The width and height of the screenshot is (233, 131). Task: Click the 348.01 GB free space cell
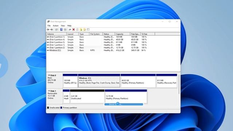click(135, 50)
